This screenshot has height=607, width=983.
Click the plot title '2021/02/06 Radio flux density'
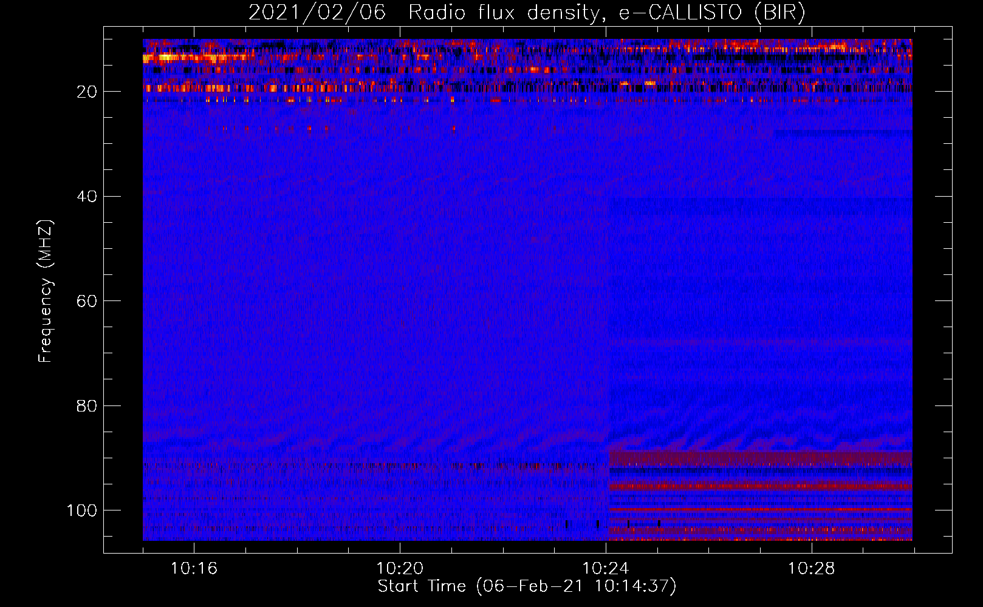pyautogui.click(x=527, y=13)
